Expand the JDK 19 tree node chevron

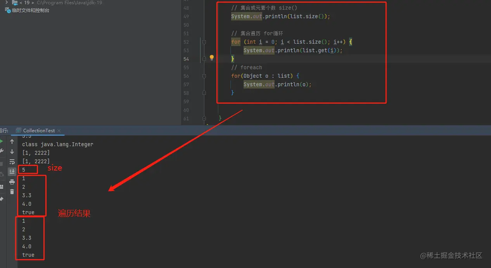pos(6,2)
